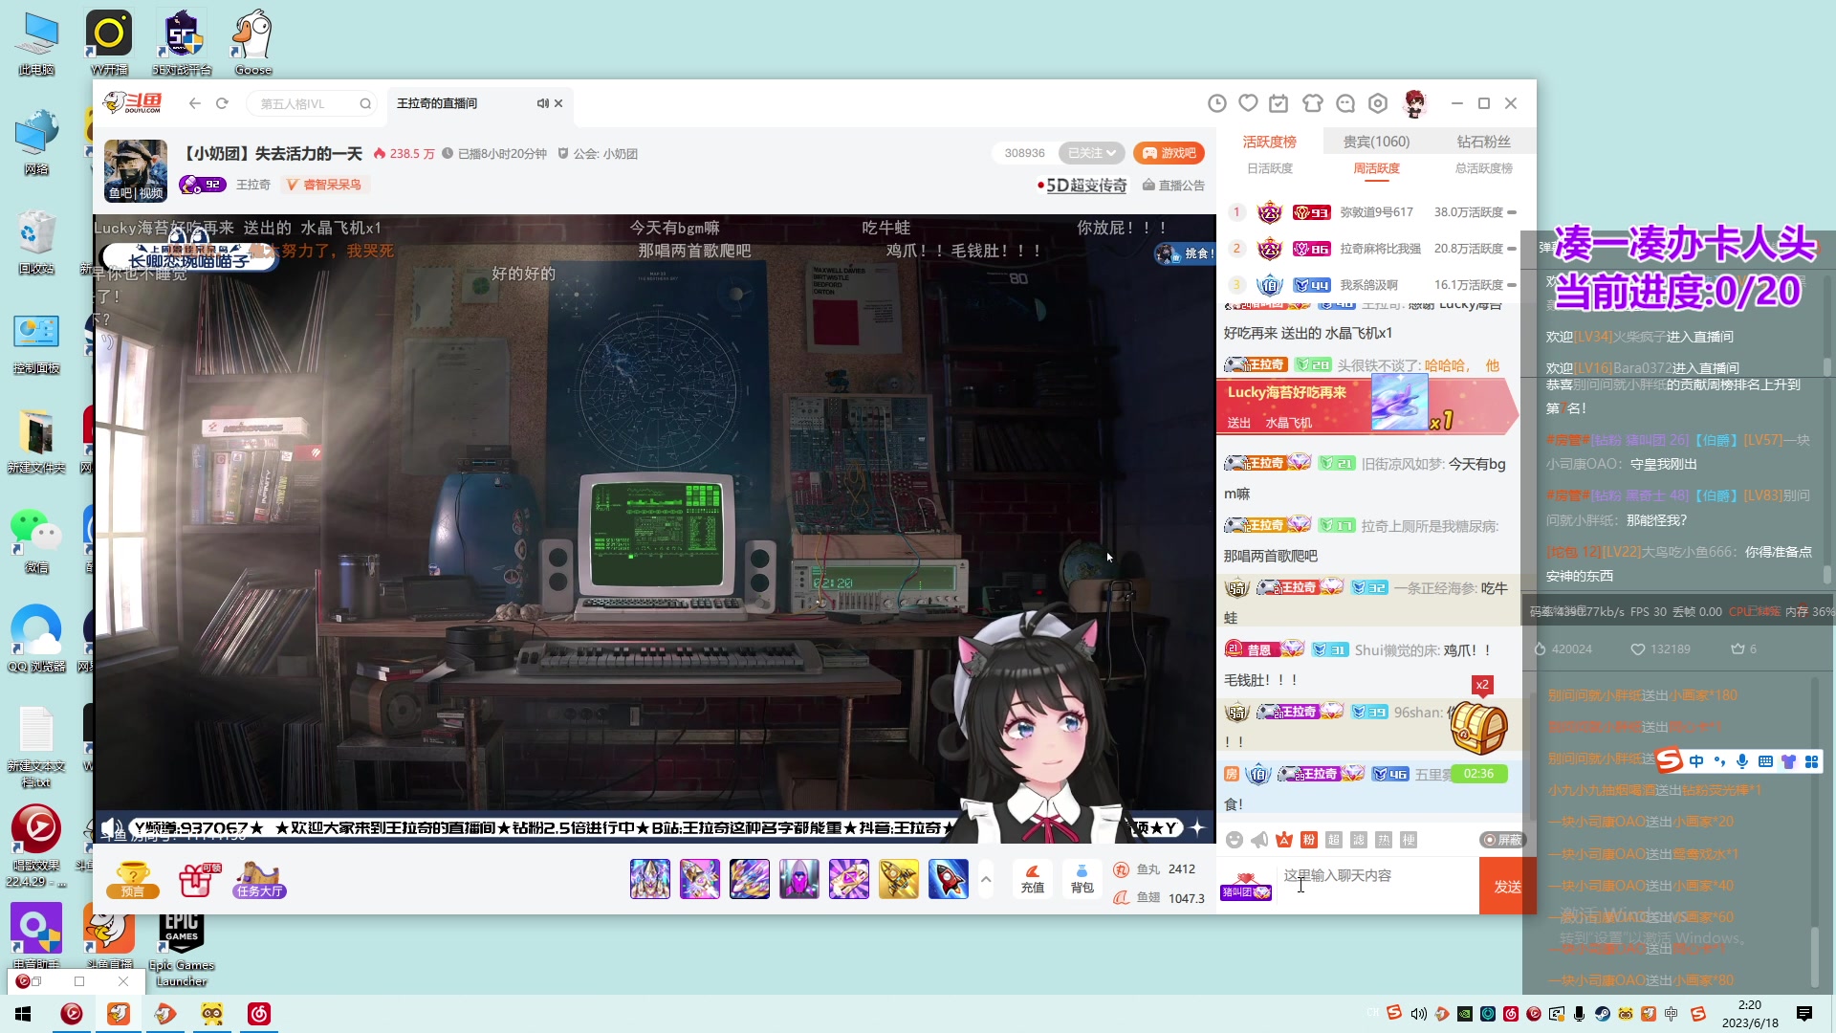1836x1033 pixels.
Task: Open the daily check-in calendar icon
Action: pos(1279,103)
